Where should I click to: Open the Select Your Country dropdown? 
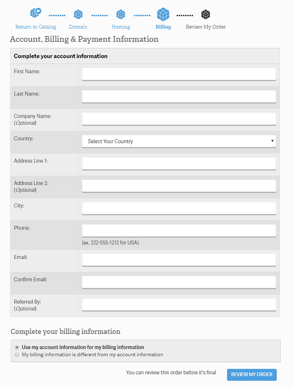click(x=179, y=141)
